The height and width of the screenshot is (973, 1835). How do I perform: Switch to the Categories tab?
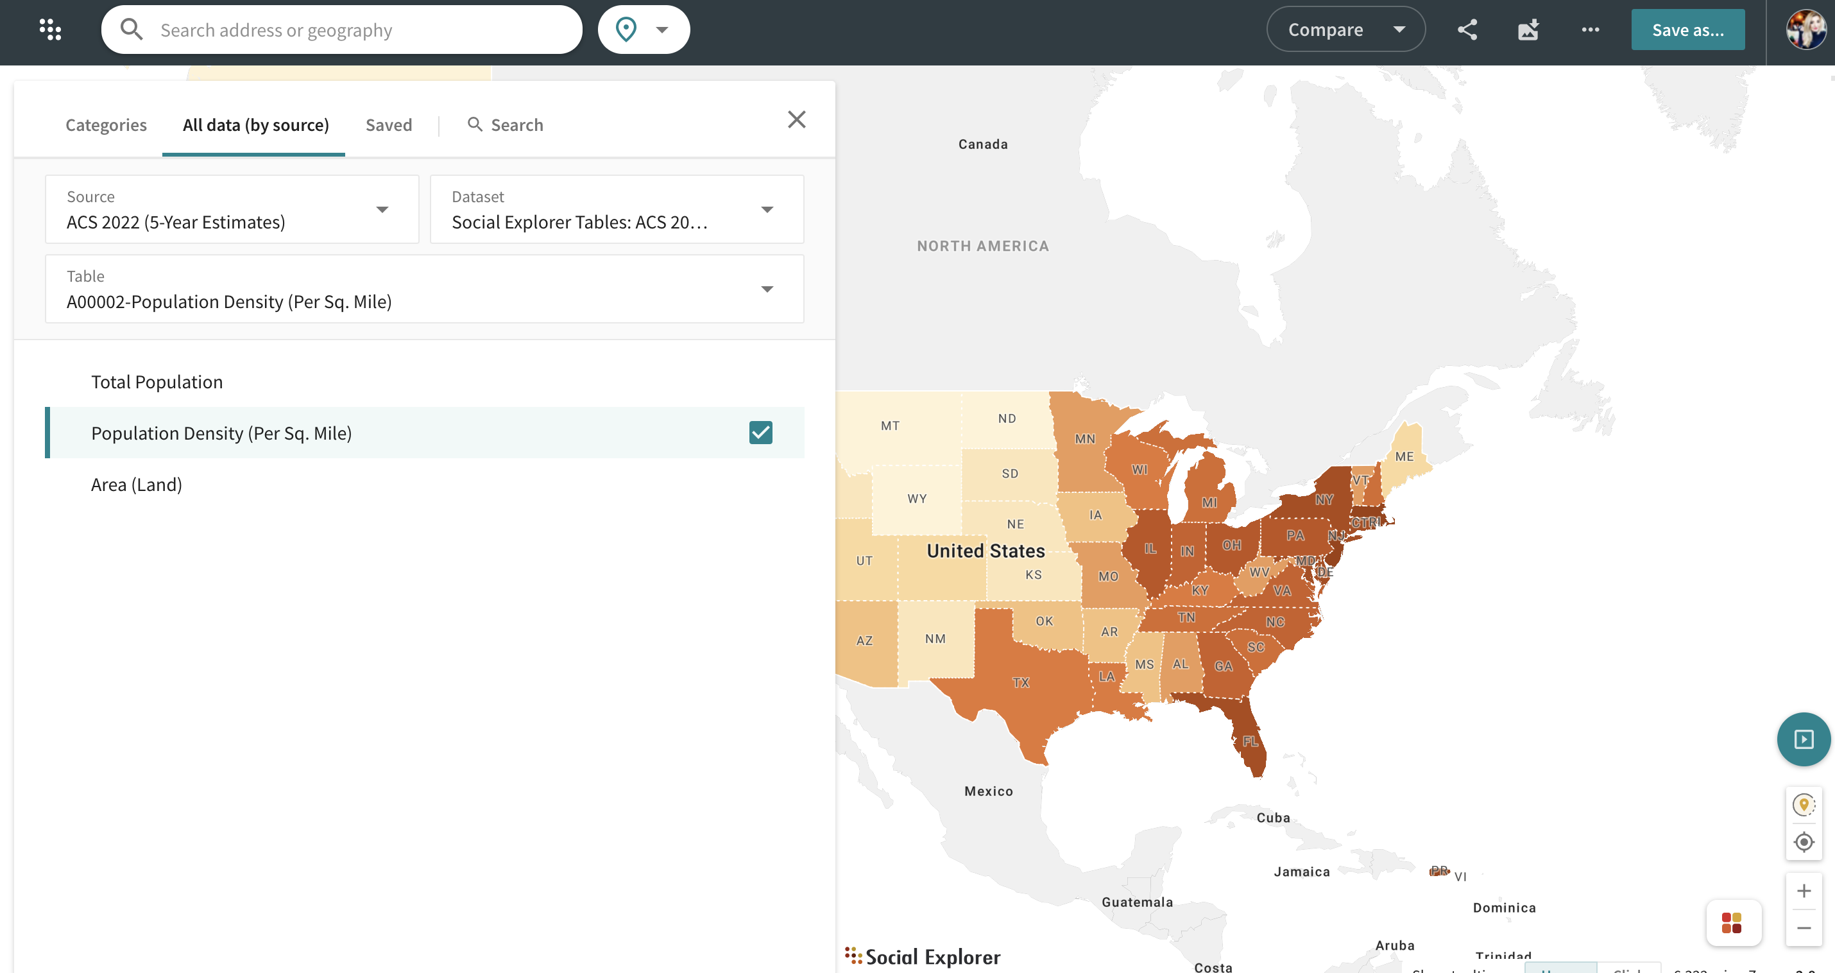tap(106, 125)
